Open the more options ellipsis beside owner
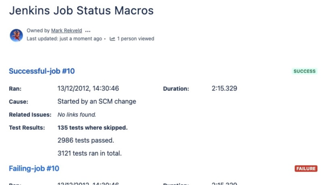 (88, 31)
